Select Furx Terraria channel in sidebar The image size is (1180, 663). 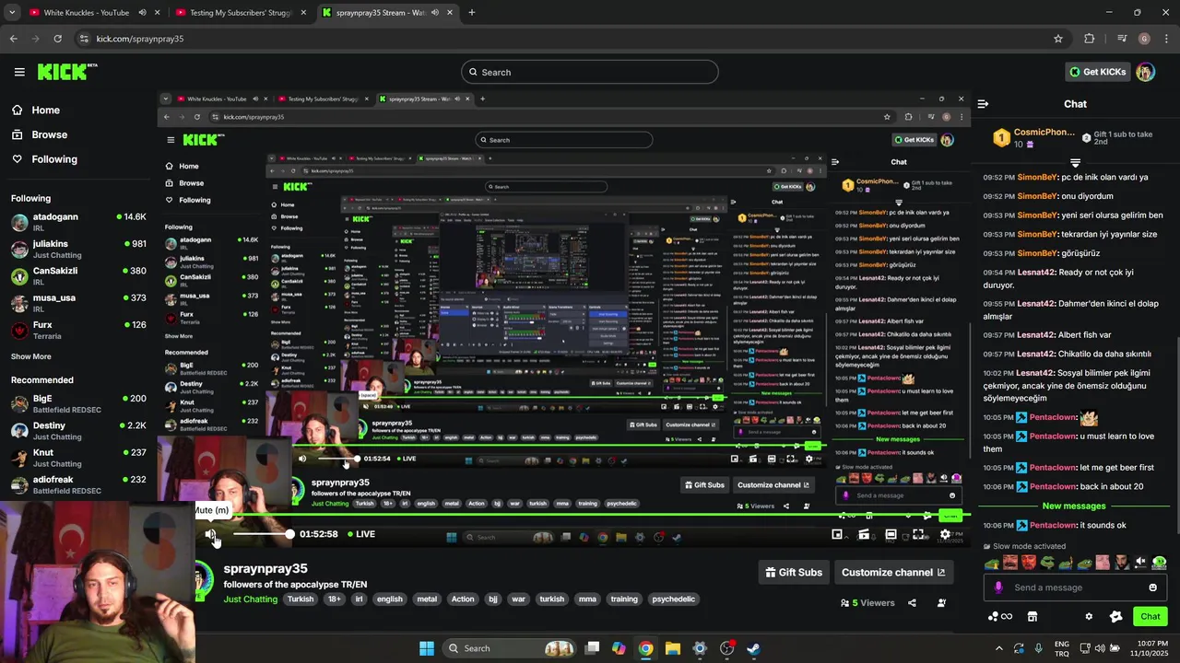coord(78,331)
